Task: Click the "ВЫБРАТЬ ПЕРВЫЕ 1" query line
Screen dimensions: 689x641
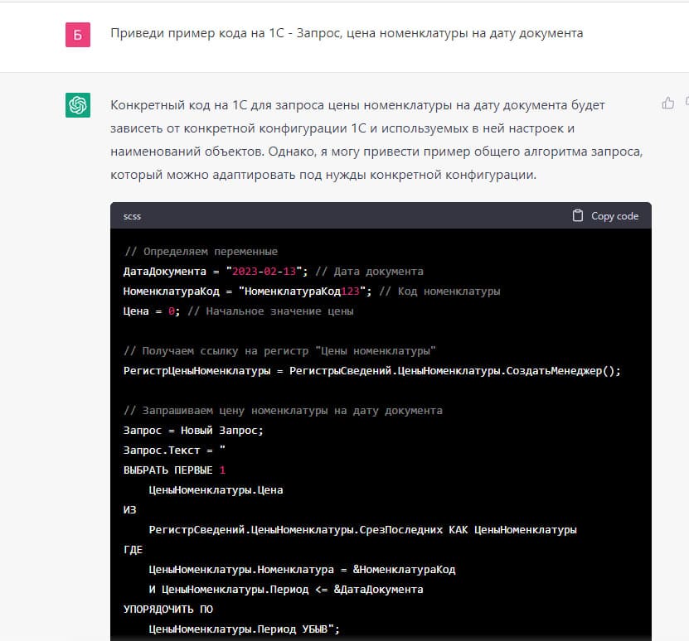Action: [174, 470]
